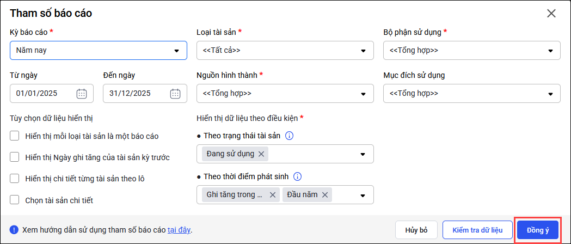Enable Hiển thị mỗi loại tài sản là một báo cáo

pyautogui.click(x=15, y=136)
